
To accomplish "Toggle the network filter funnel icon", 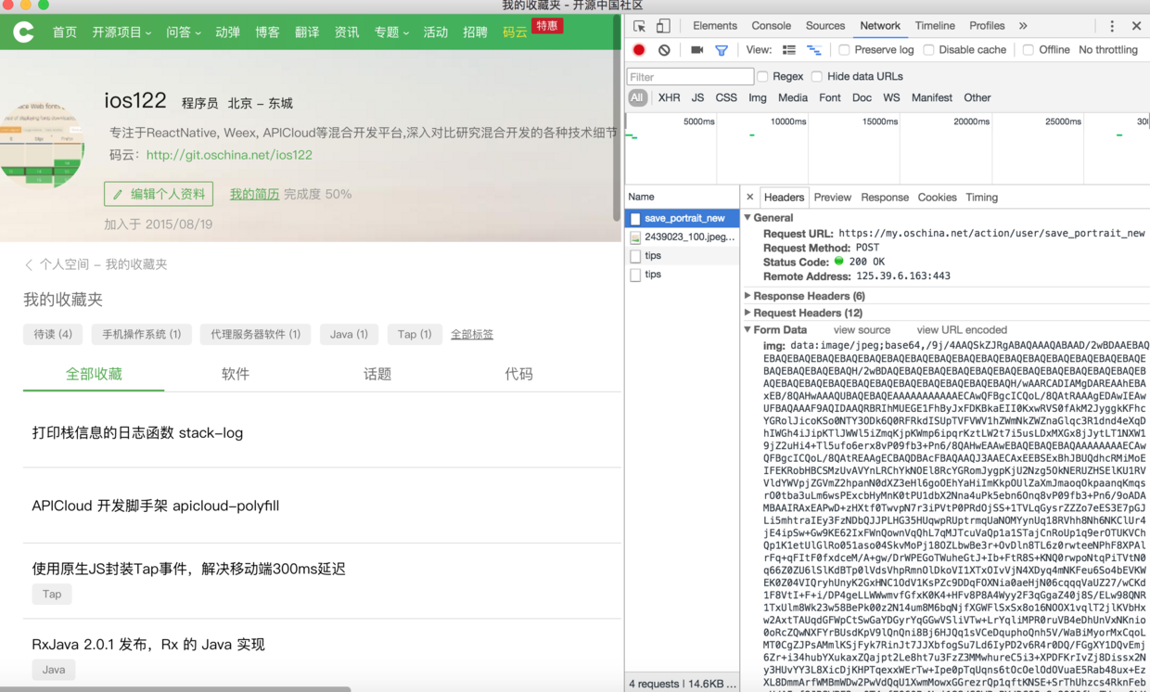I will (x=722, y=50).
